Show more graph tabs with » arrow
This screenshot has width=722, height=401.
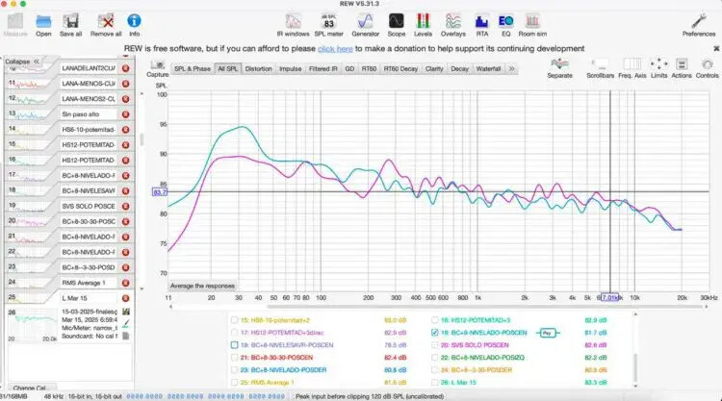[511, 68]
